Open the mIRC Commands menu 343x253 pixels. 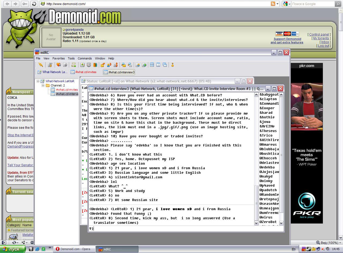tap(85, 58)
